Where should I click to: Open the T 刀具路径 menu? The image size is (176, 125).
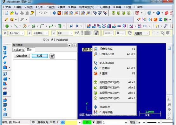[104, 7]
